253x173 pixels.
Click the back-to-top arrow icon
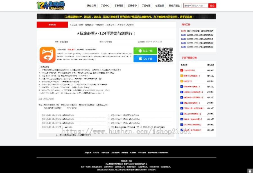(250, 171)
